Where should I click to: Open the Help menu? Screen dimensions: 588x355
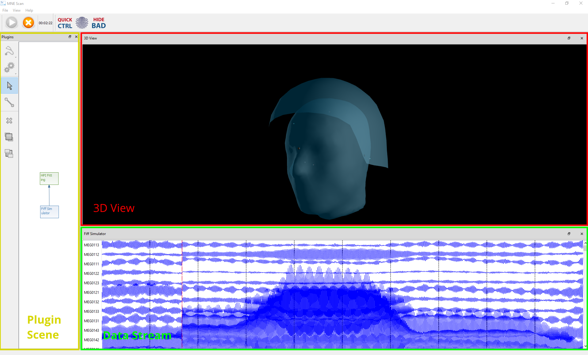pos(29,10)
